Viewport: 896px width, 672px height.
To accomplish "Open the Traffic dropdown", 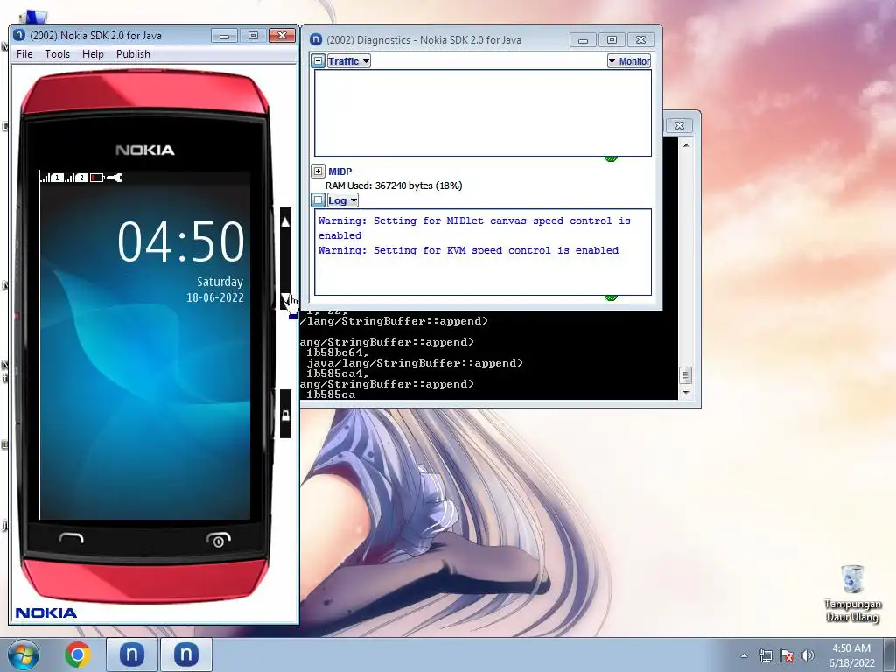I will (x=348, y=61).
